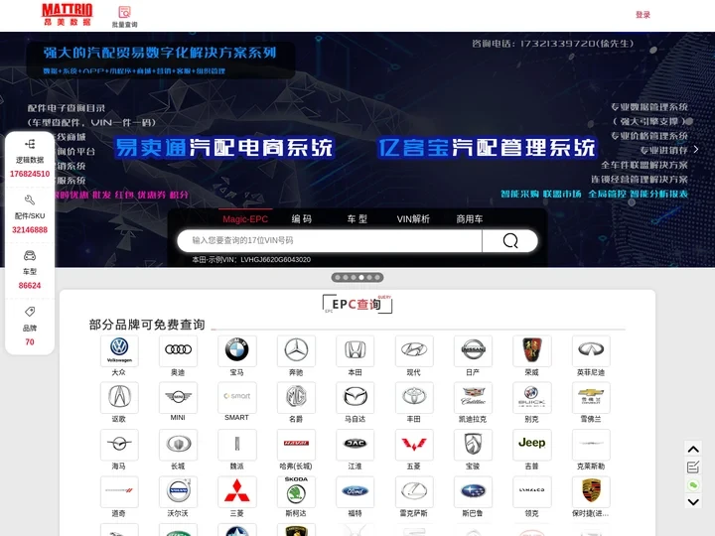
Task: Select the 斯巴鲁 Subaru brand logo
Action: click(473, 491)
